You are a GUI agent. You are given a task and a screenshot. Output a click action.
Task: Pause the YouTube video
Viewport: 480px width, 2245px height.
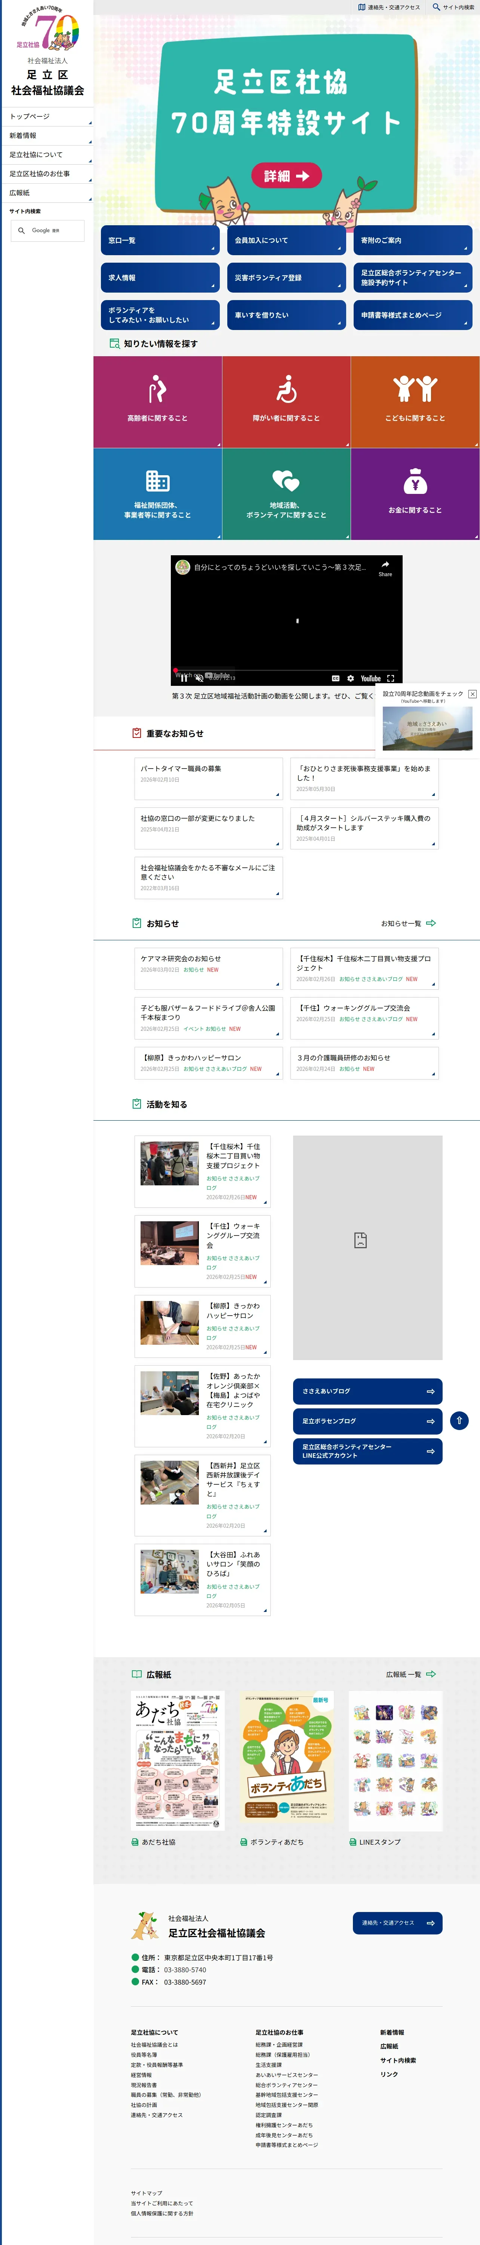click(x=184, y=677)
